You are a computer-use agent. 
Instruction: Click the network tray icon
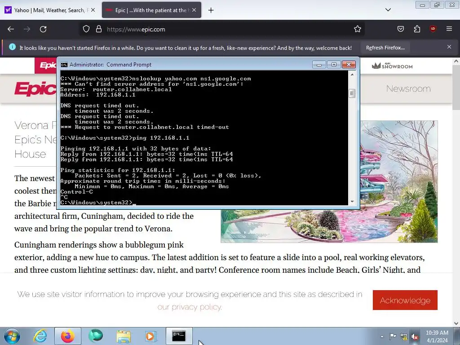tap(404, 337)
